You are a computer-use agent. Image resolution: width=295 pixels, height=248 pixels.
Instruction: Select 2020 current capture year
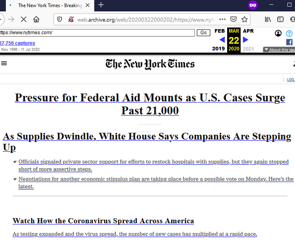pos(234,49)
